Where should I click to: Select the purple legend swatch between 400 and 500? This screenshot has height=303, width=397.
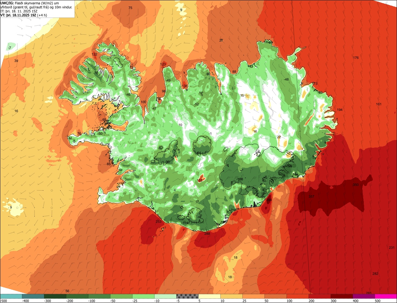(364, 296)
